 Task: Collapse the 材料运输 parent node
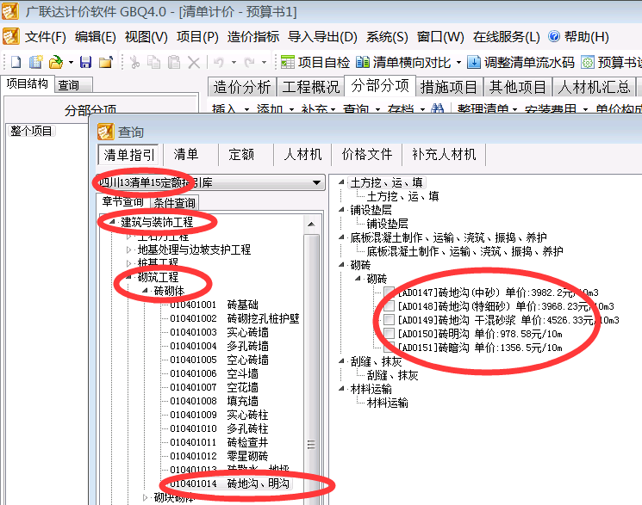coord(341,389)
